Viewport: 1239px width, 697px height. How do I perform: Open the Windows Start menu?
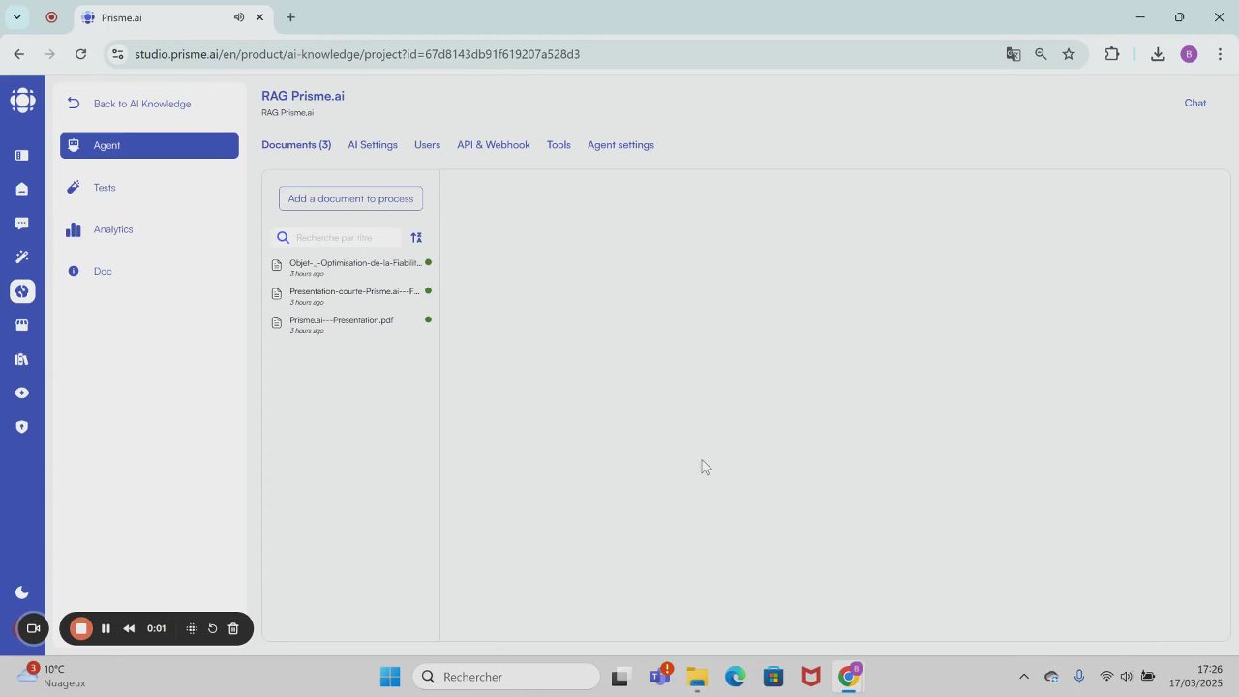point(390,677)
